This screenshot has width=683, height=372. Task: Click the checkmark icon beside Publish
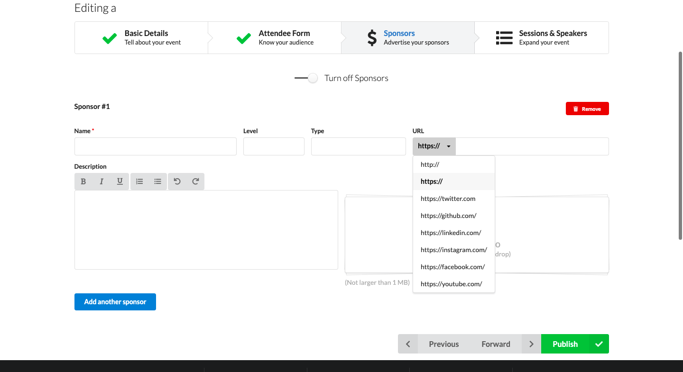click(x=599, y=344)
